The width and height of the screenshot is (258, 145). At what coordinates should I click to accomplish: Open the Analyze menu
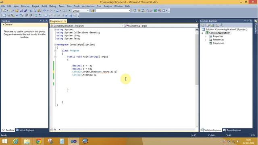coord(108,6)
